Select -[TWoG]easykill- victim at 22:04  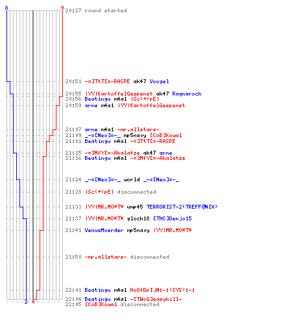[156, 299]
